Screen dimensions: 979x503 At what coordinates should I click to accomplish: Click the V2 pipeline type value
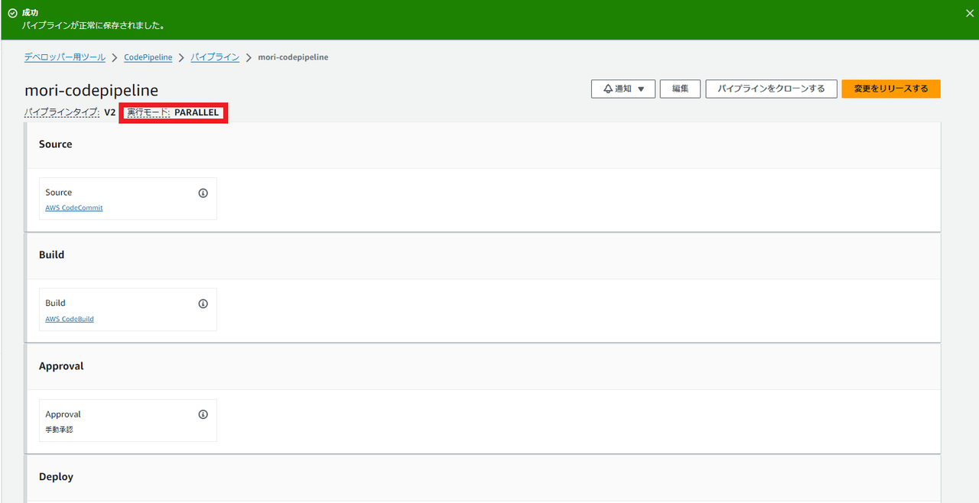(110, 112)
